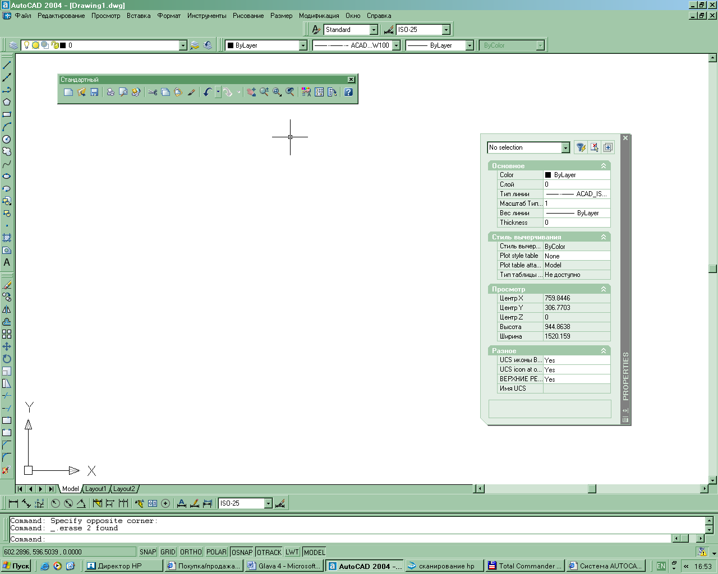Select the Arc draw tool
718x574 pixels.
pos(7,127)
